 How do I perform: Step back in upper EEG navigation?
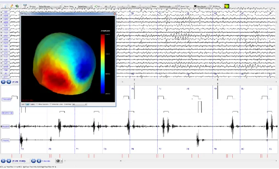(x=9, y=82)
